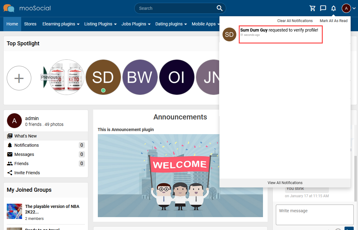Click the admin avatar in the top bar
Viewport: 358px width, 230px height.
346,9
